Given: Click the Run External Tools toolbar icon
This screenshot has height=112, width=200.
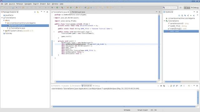Looking at the screenshot, I should coord(62,7).
